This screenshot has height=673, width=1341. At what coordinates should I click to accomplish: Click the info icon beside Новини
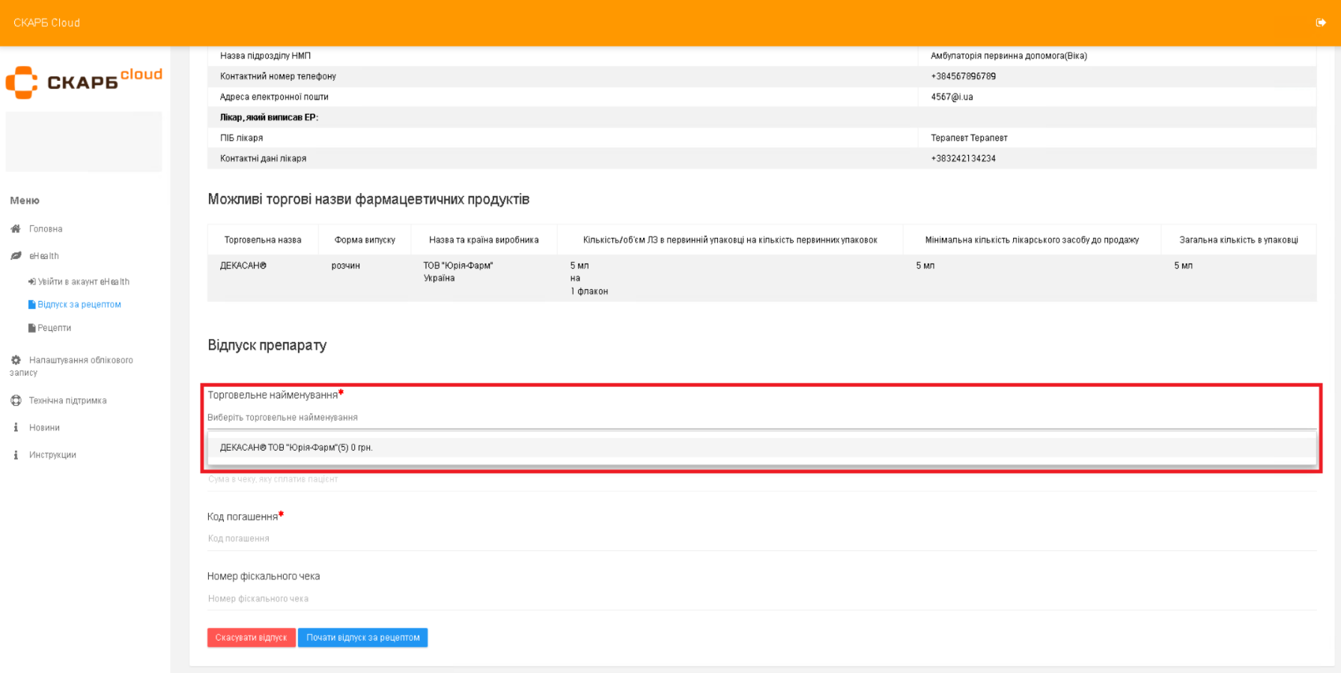coord(16,427)
